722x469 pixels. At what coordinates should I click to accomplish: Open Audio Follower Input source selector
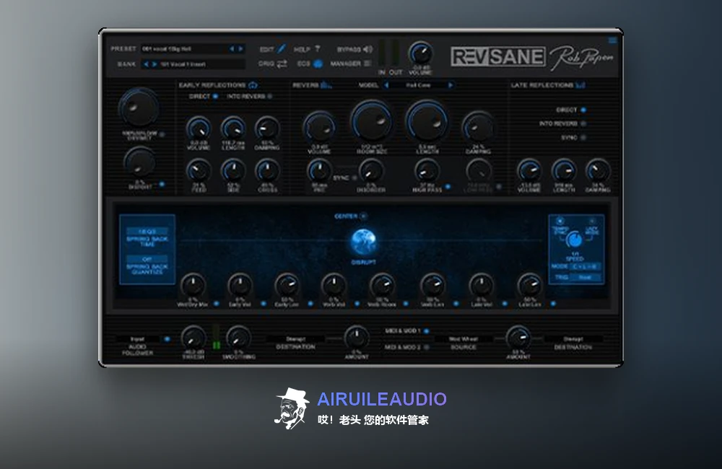point(138,339)
